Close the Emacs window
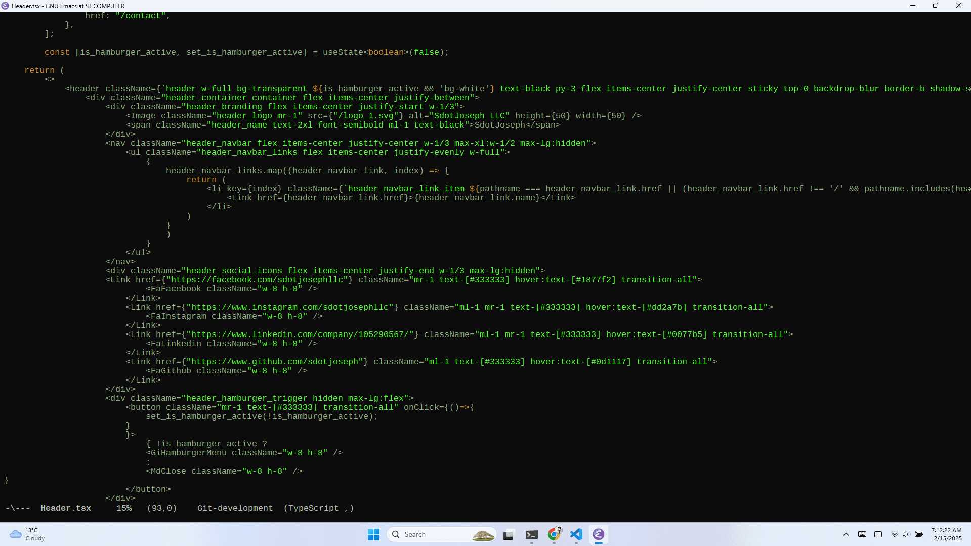 959,6
